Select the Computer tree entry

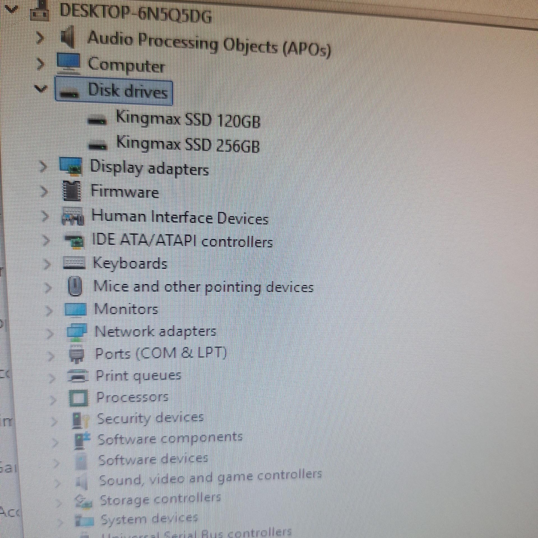tap(126, 65)
